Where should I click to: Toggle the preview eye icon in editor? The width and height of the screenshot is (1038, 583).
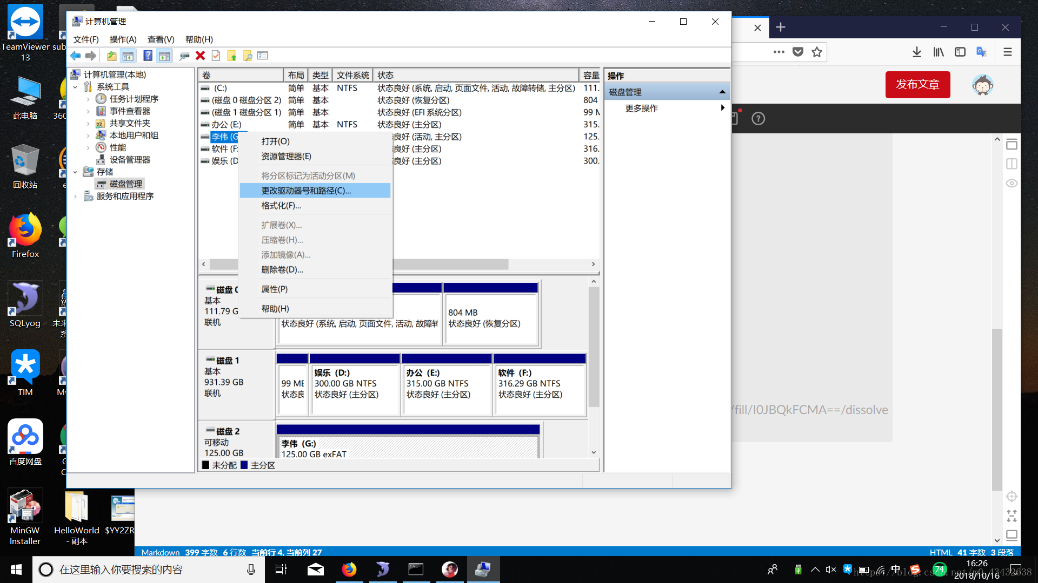point(1012,184)
